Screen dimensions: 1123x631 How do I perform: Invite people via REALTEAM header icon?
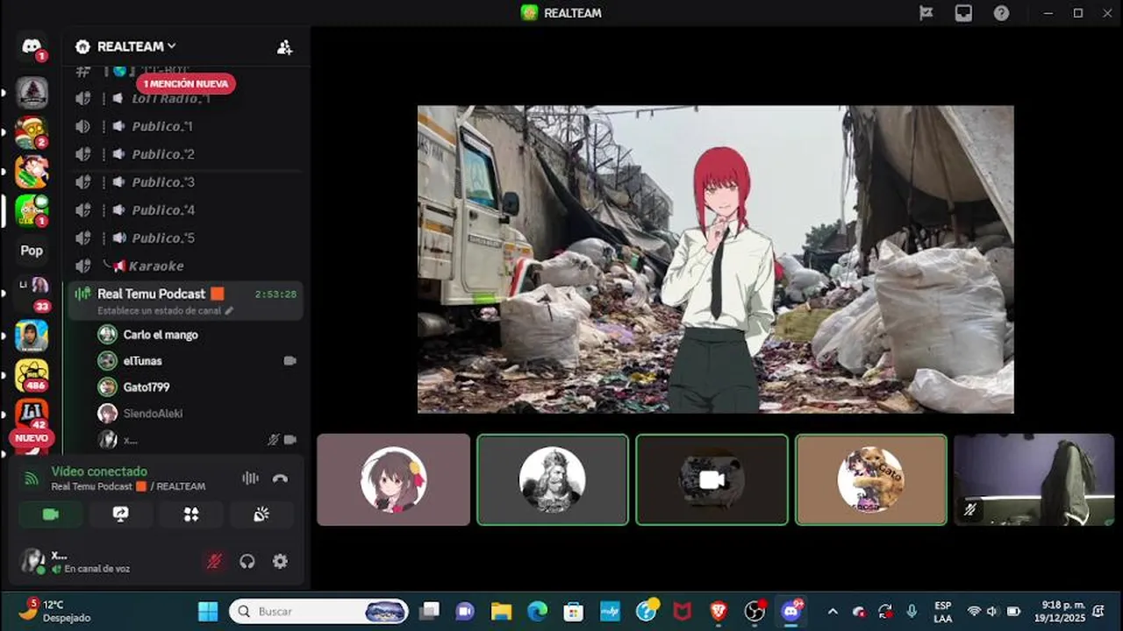click(x=284, y=47)
